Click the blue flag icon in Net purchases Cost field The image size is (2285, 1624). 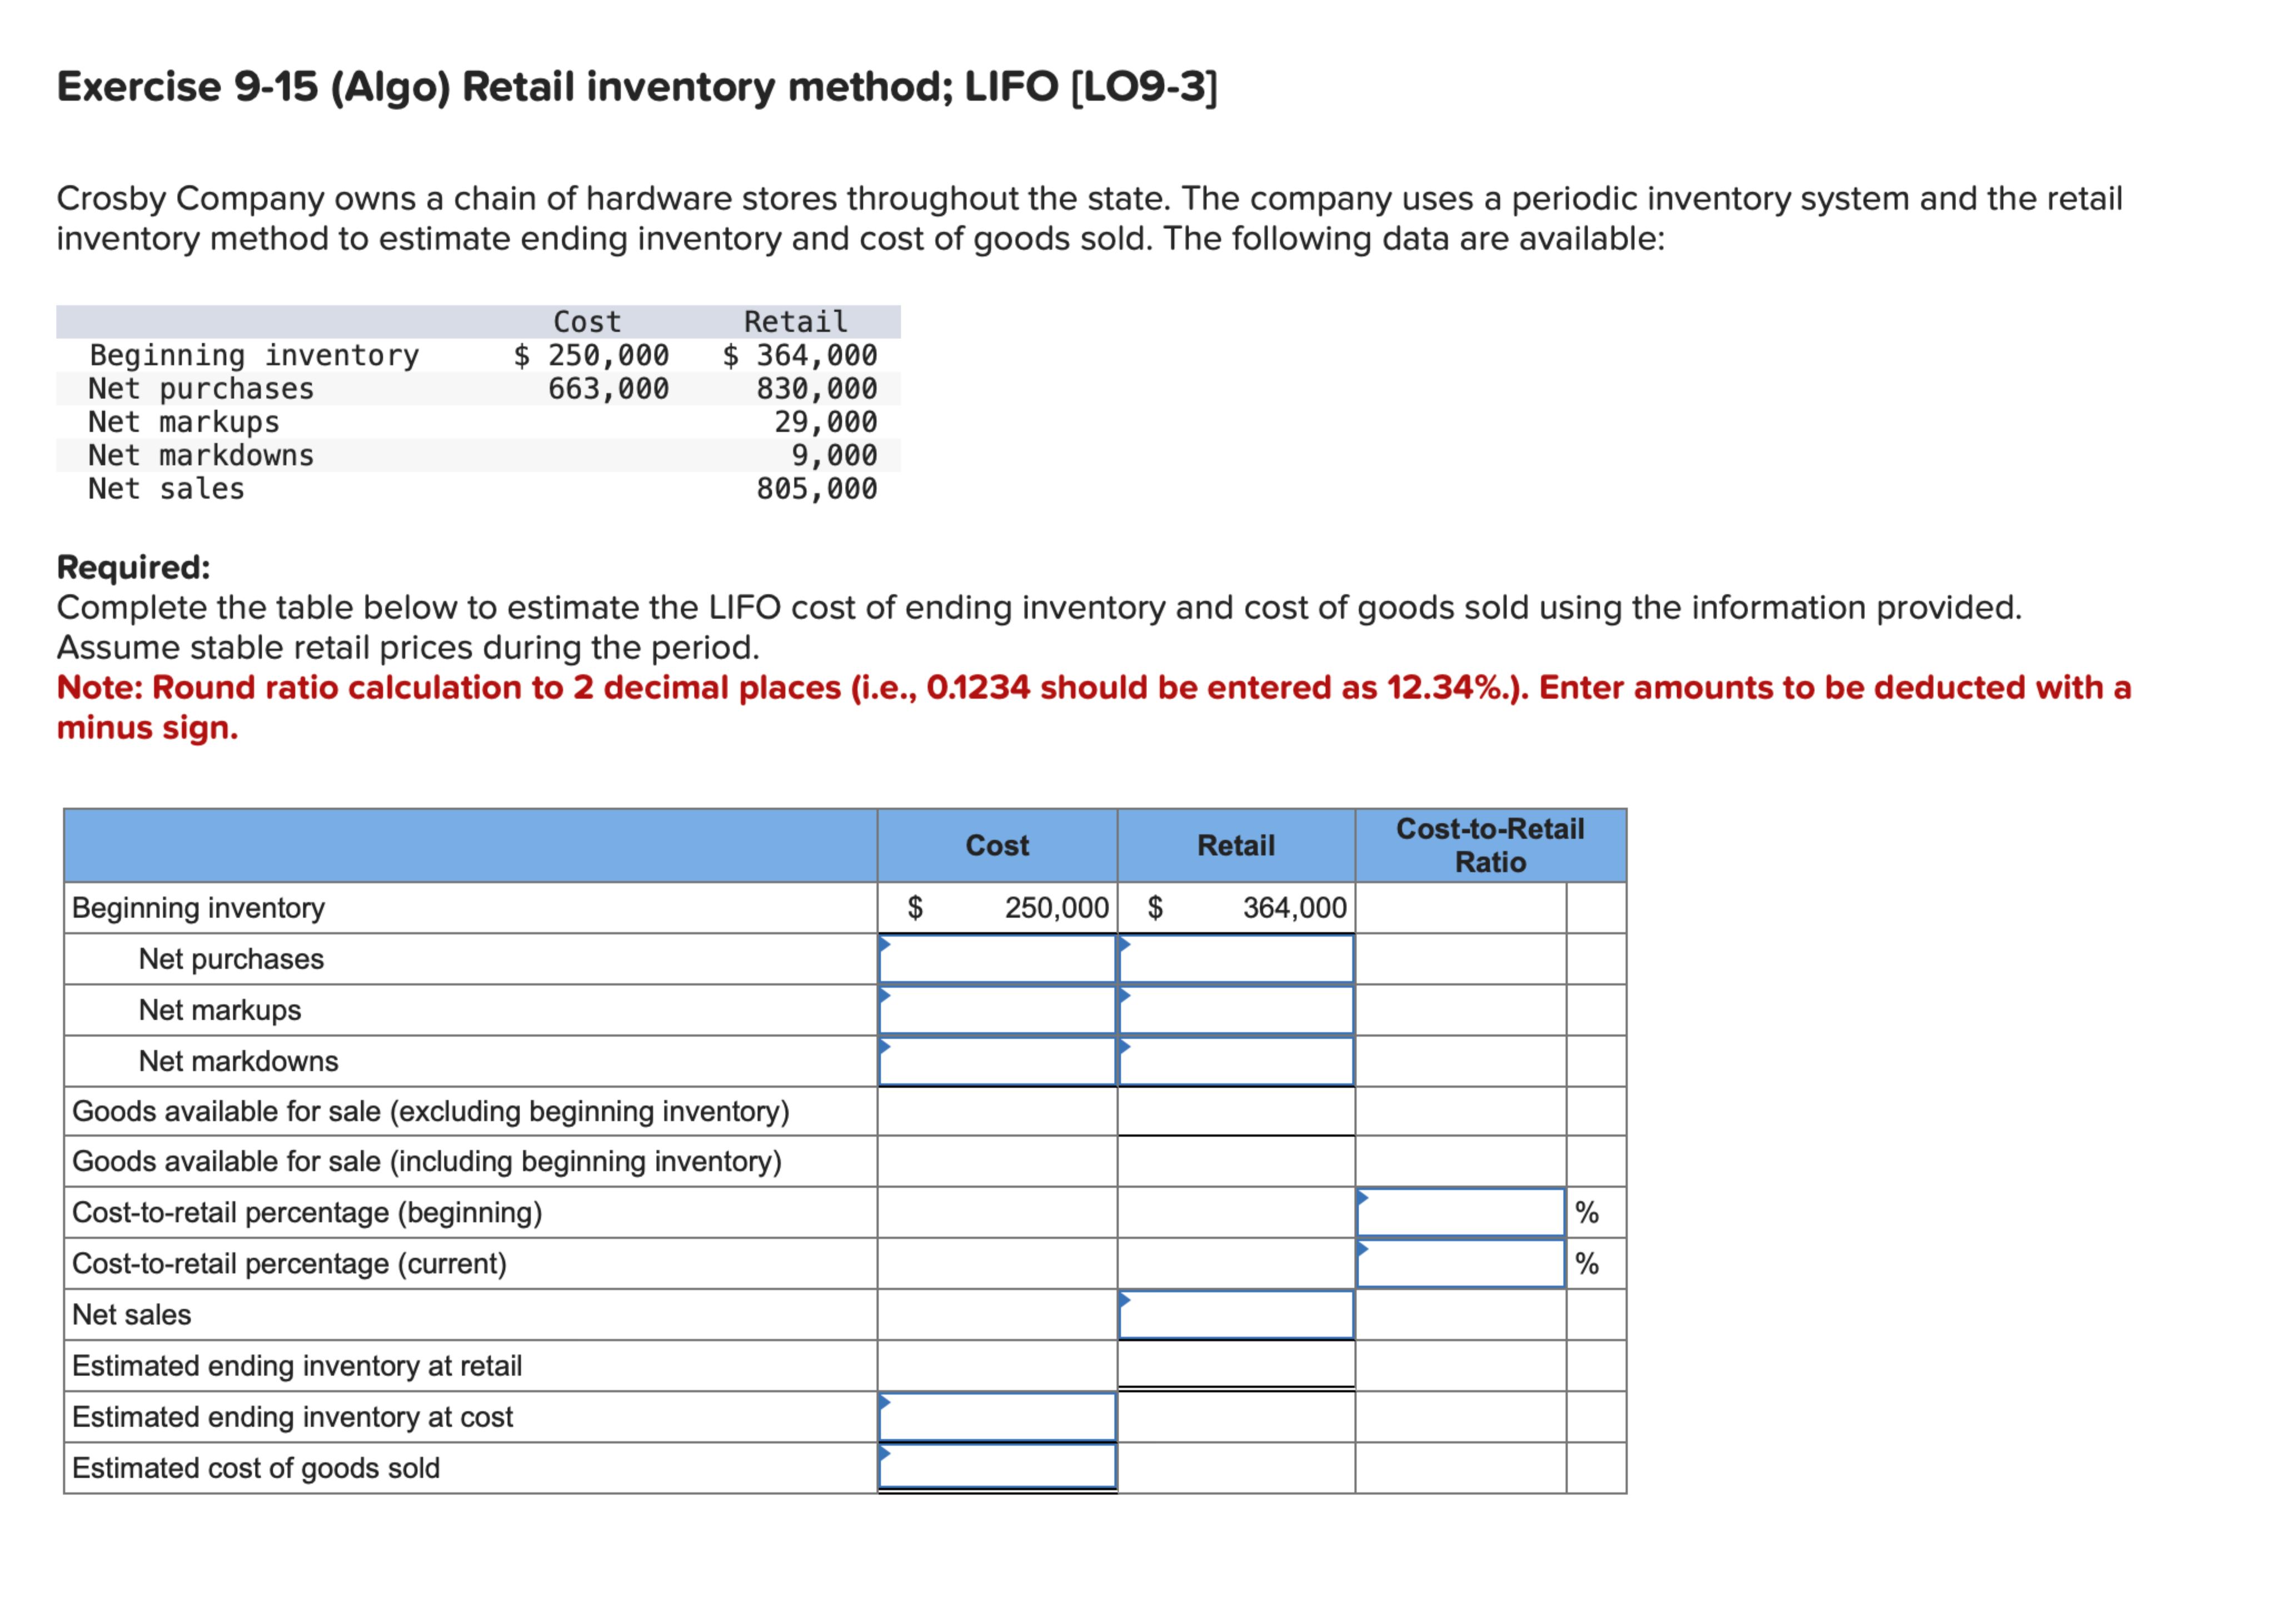(x=885, y=945)
